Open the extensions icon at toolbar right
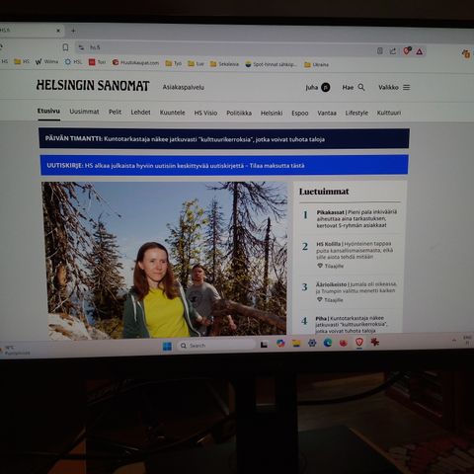Screen dimensions: 474x474 pyautogui.click(x=466, y=53)
